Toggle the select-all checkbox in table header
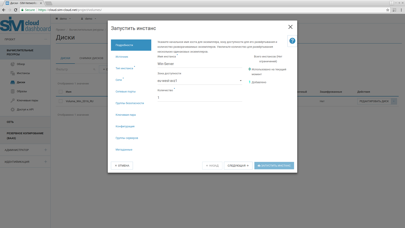 tap(60, 92)
